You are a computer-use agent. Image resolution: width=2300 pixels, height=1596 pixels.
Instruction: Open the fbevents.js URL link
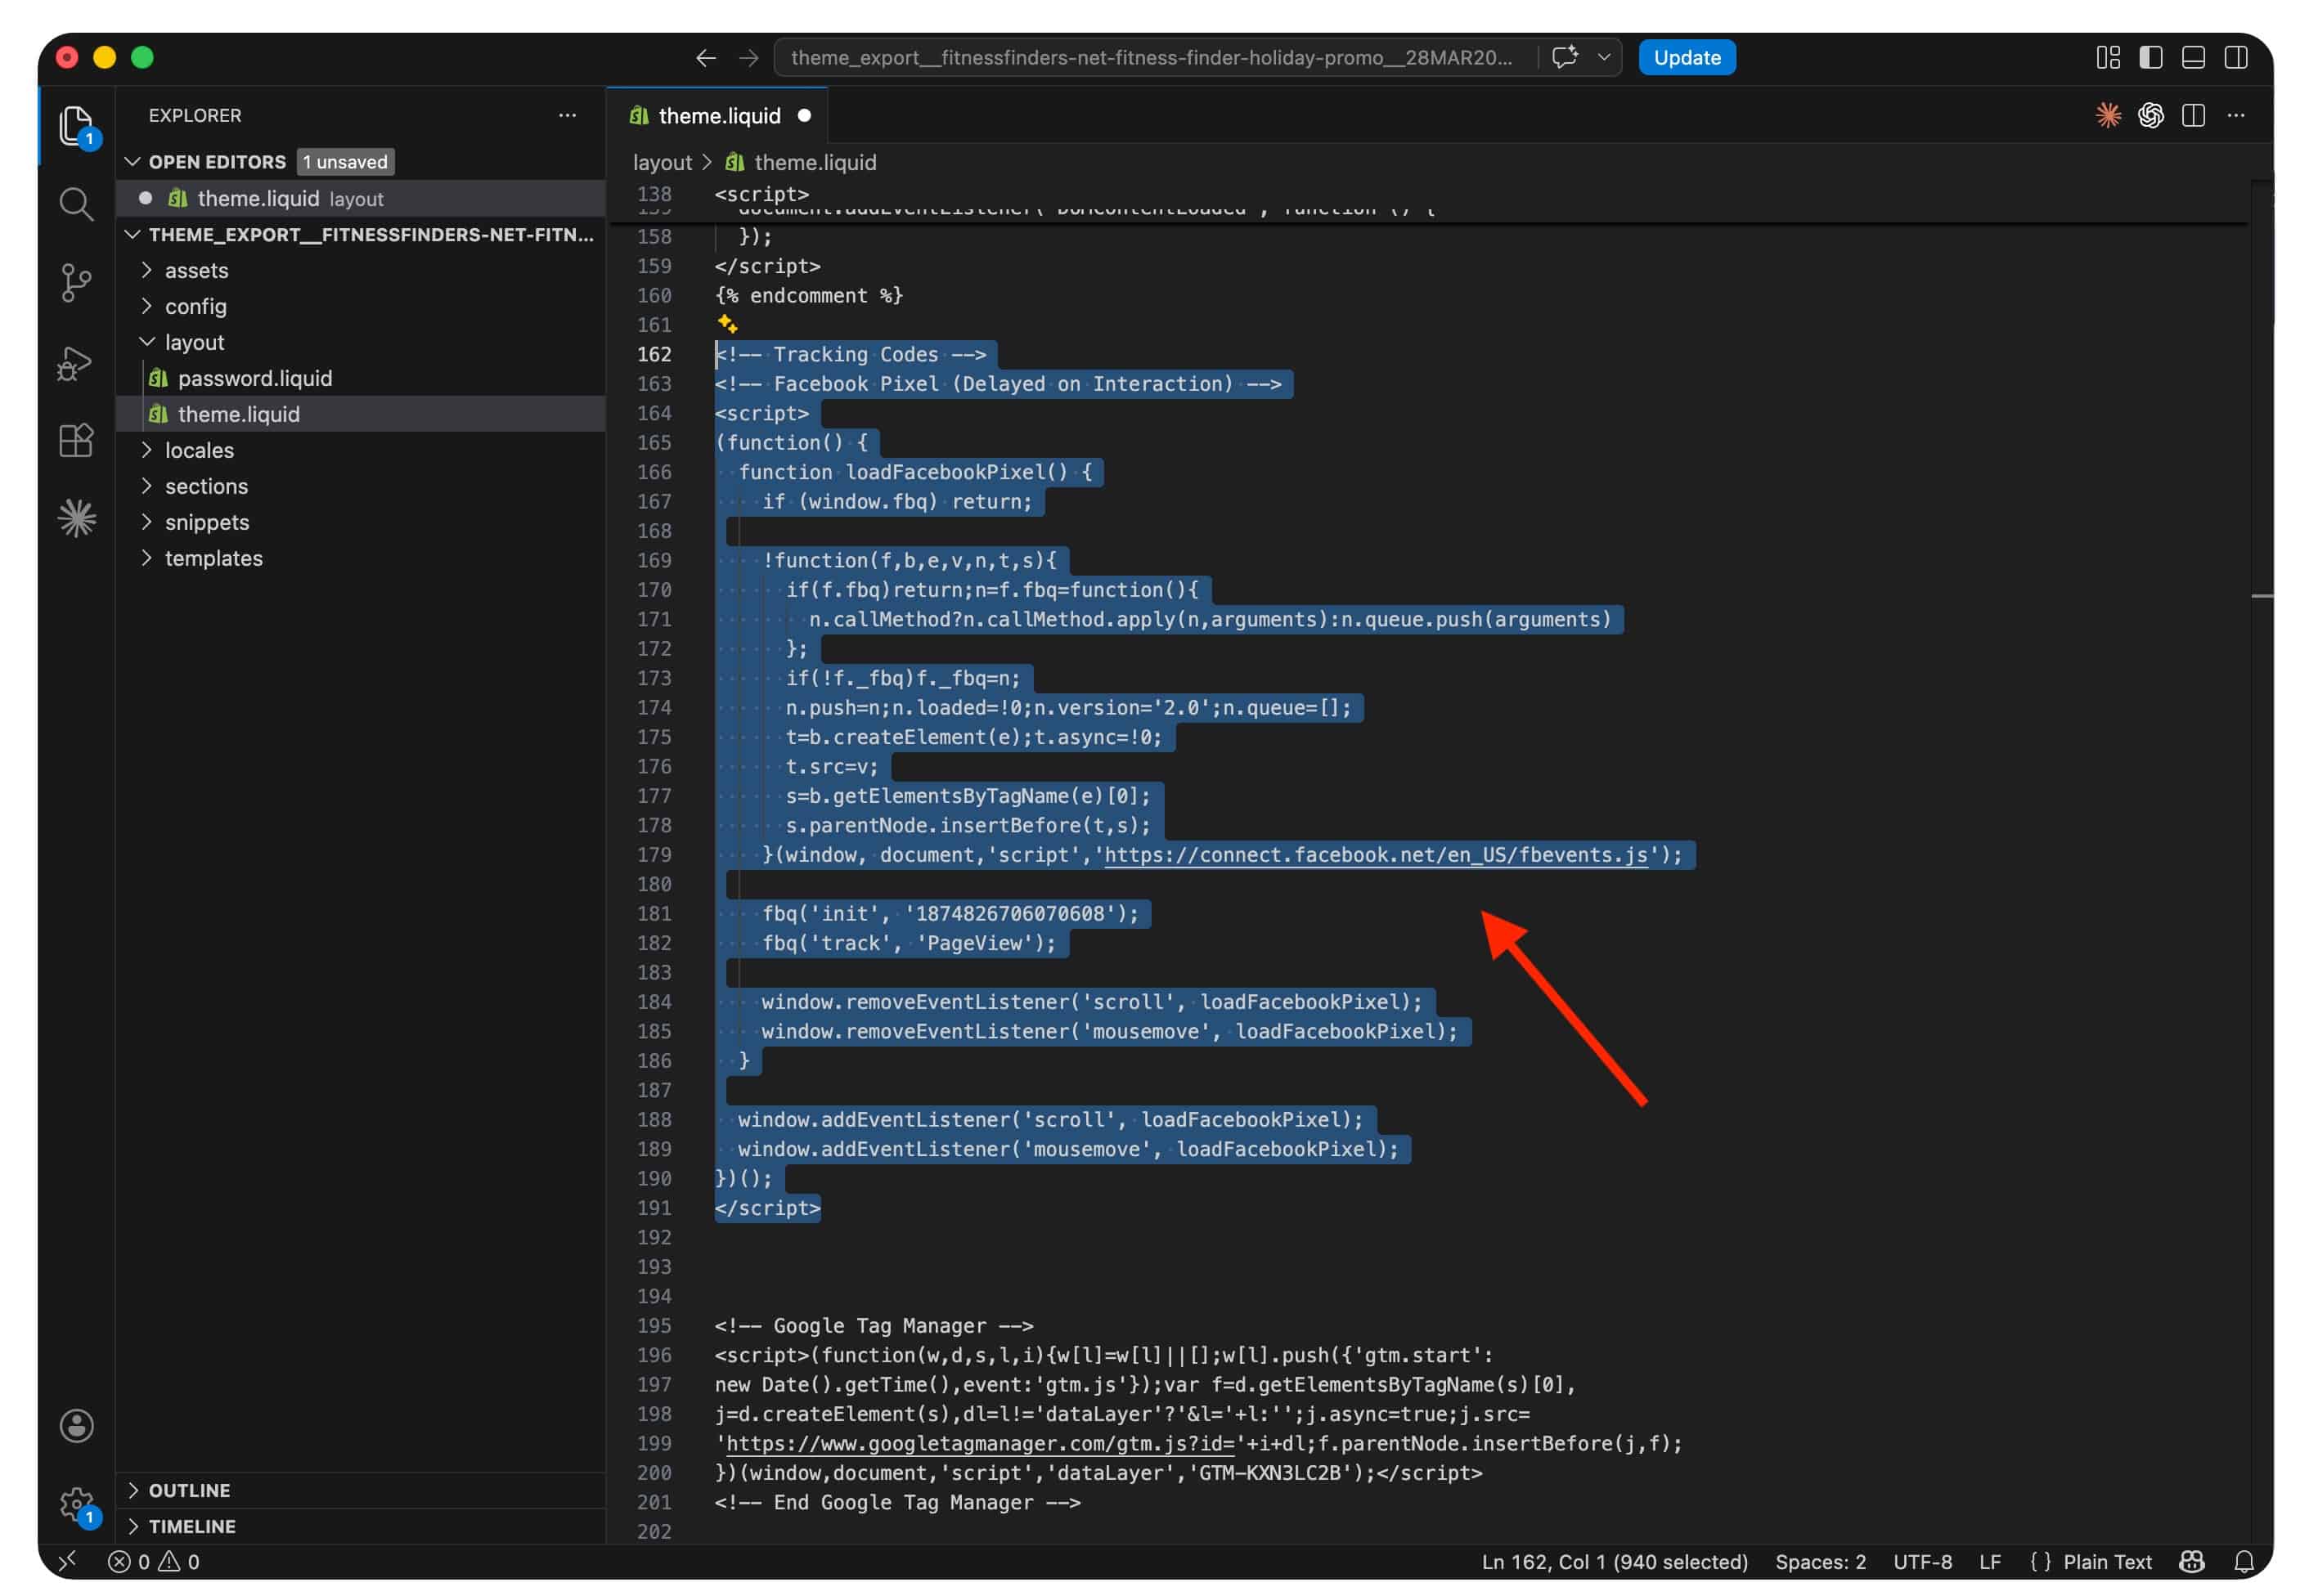click(x=1375, y=855)
